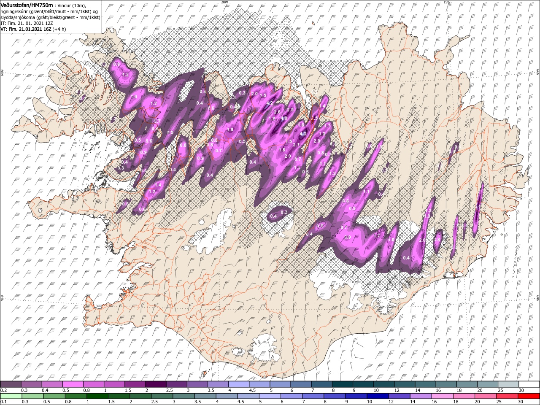Image resolution: width=540 pixels, height=405 pixels.
Task: Click the 20W longitude label at the top
Action: click(x=225, y=2)
